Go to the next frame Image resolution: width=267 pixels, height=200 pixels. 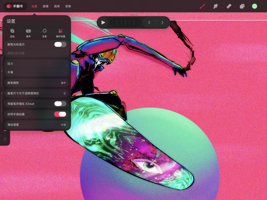(x=162, y=22)
